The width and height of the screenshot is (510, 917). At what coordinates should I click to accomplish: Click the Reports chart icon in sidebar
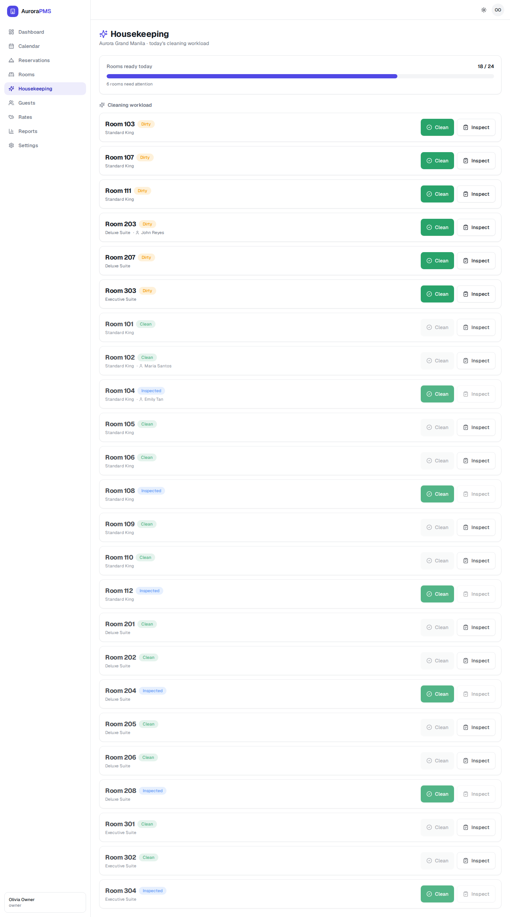point(11,131)
